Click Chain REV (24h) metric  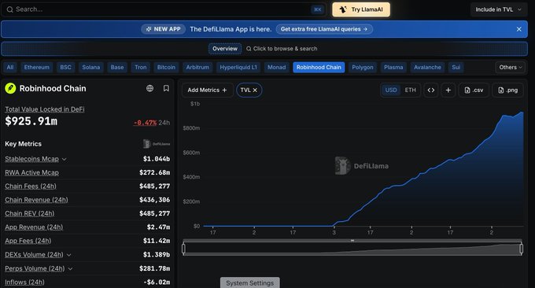[x=30, y=213]
